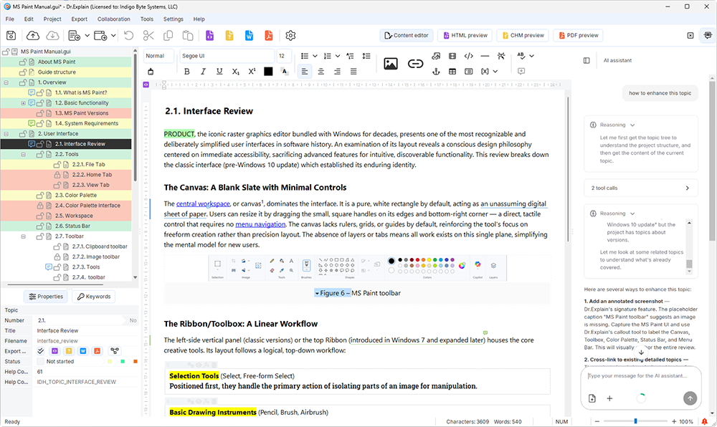Screen dimensions: 717x427
Task: Adjust the zoom slider in status bar
Action: 635,421
